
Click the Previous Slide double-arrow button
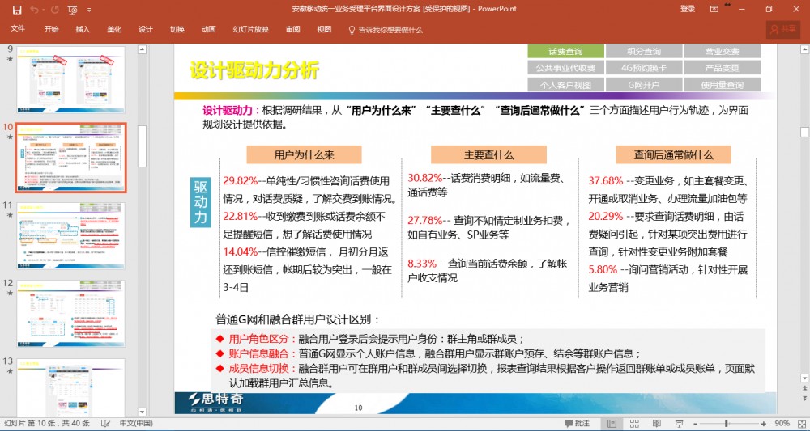(805, 389)
